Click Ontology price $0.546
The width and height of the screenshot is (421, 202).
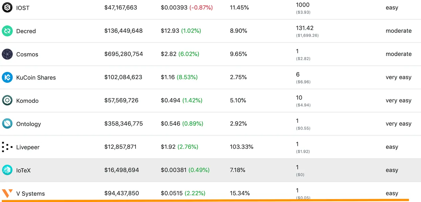171,123
